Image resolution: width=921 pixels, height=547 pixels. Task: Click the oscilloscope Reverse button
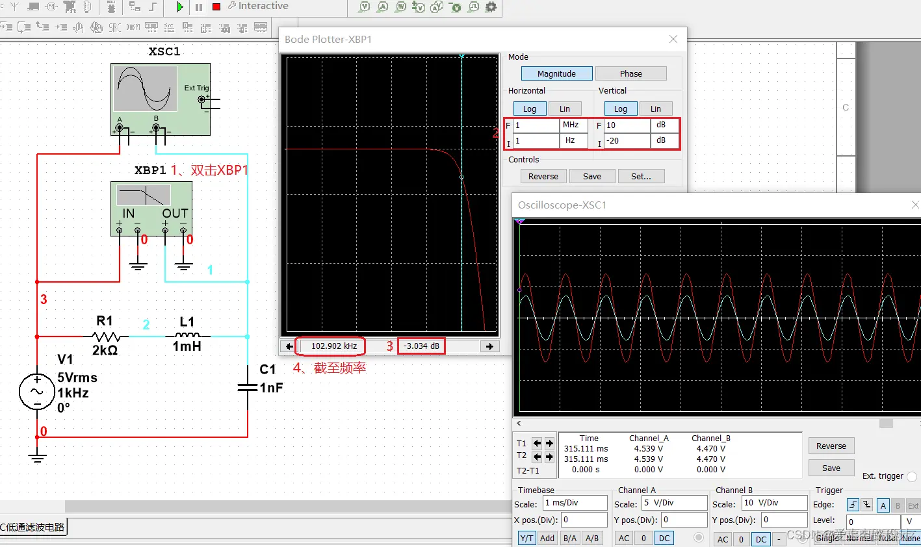(831, 446)
